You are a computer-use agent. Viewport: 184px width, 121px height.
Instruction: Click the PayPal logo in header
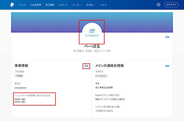tap(12, 5)
